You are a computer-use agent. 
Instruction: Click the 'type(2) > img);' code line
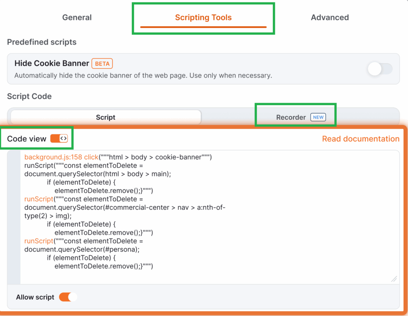(48, 216)
